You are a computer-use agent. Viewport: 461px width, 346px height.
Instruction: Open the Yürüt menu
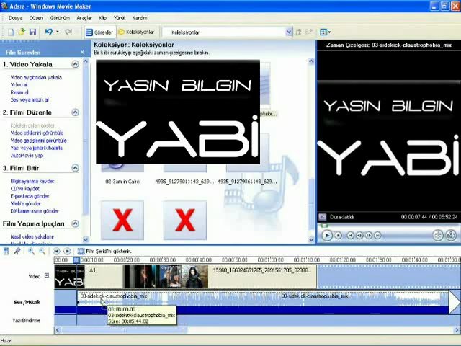[x=120, y=18]
